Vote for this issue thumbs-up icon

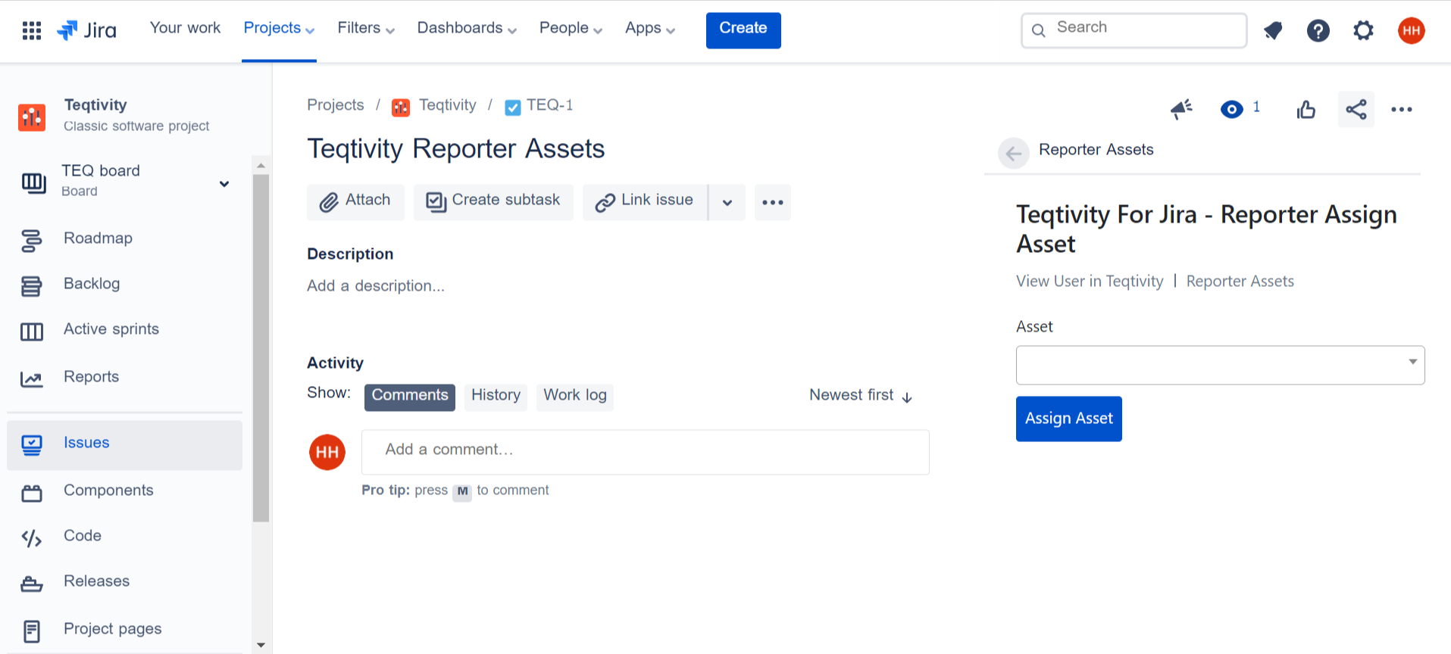[x=1306, y=110]
